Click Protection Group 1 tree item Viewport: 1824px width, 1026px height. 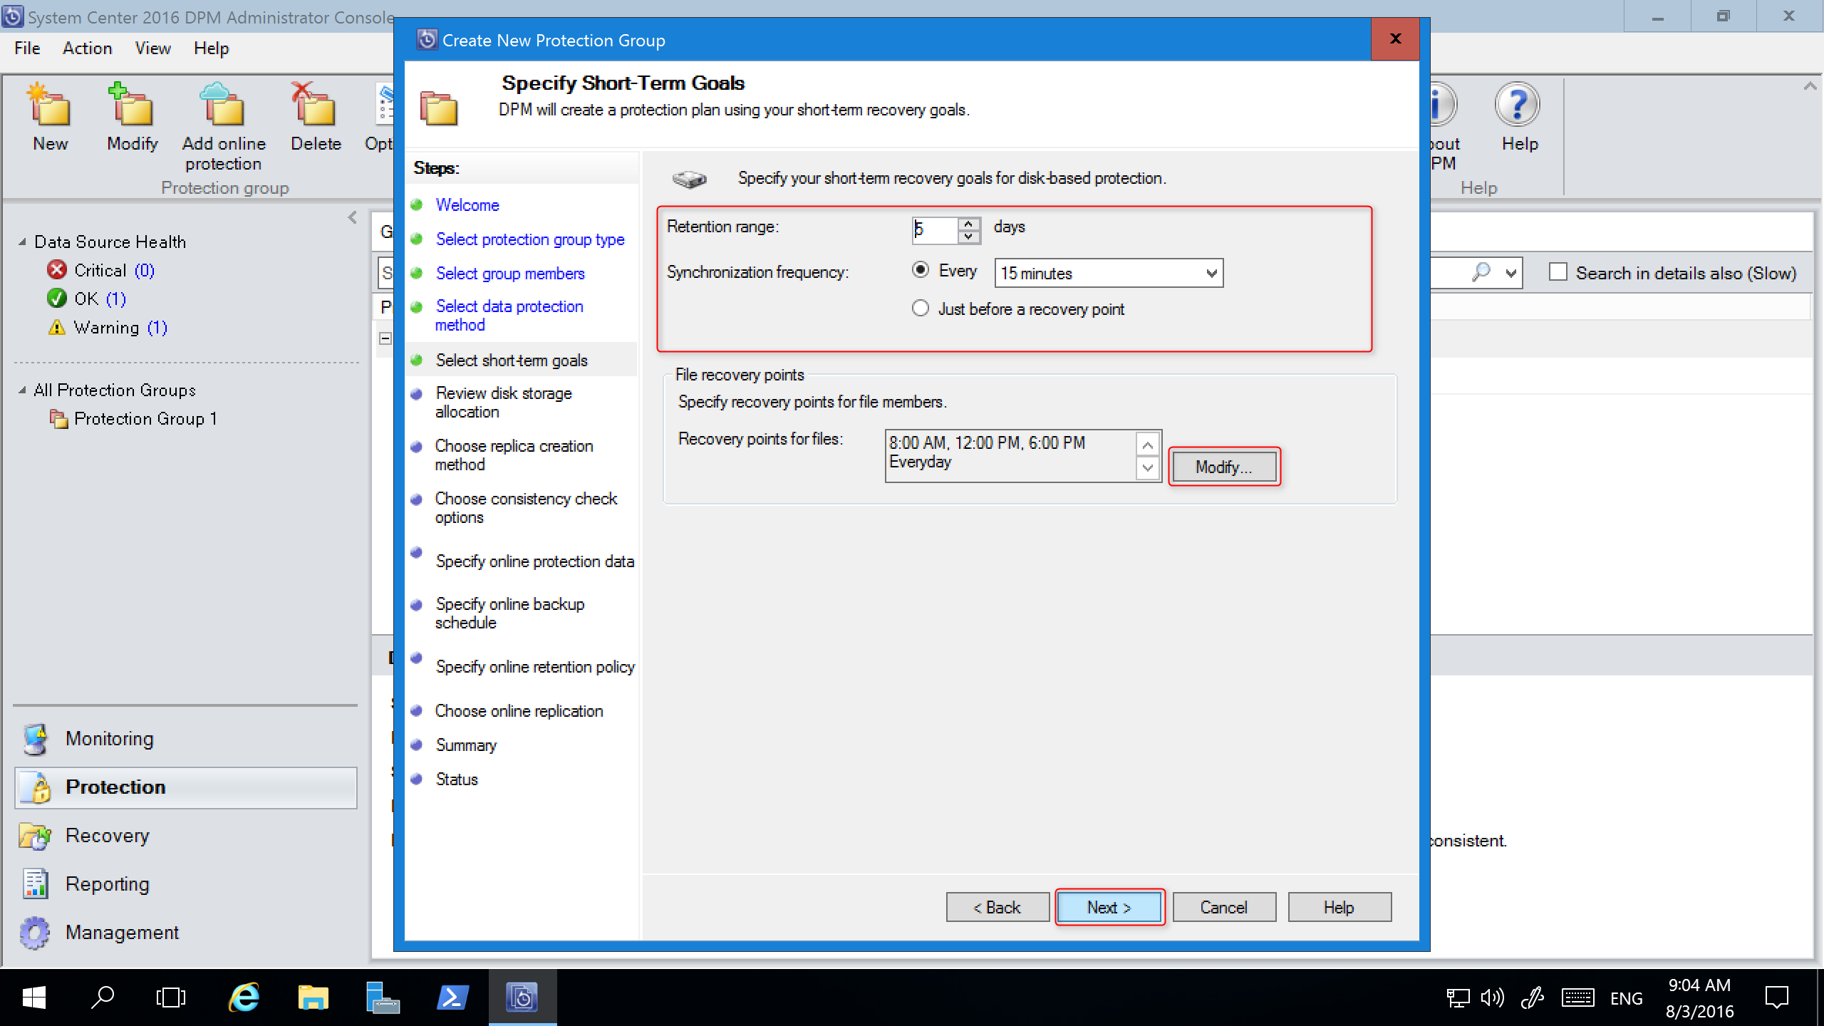[145, 418]
